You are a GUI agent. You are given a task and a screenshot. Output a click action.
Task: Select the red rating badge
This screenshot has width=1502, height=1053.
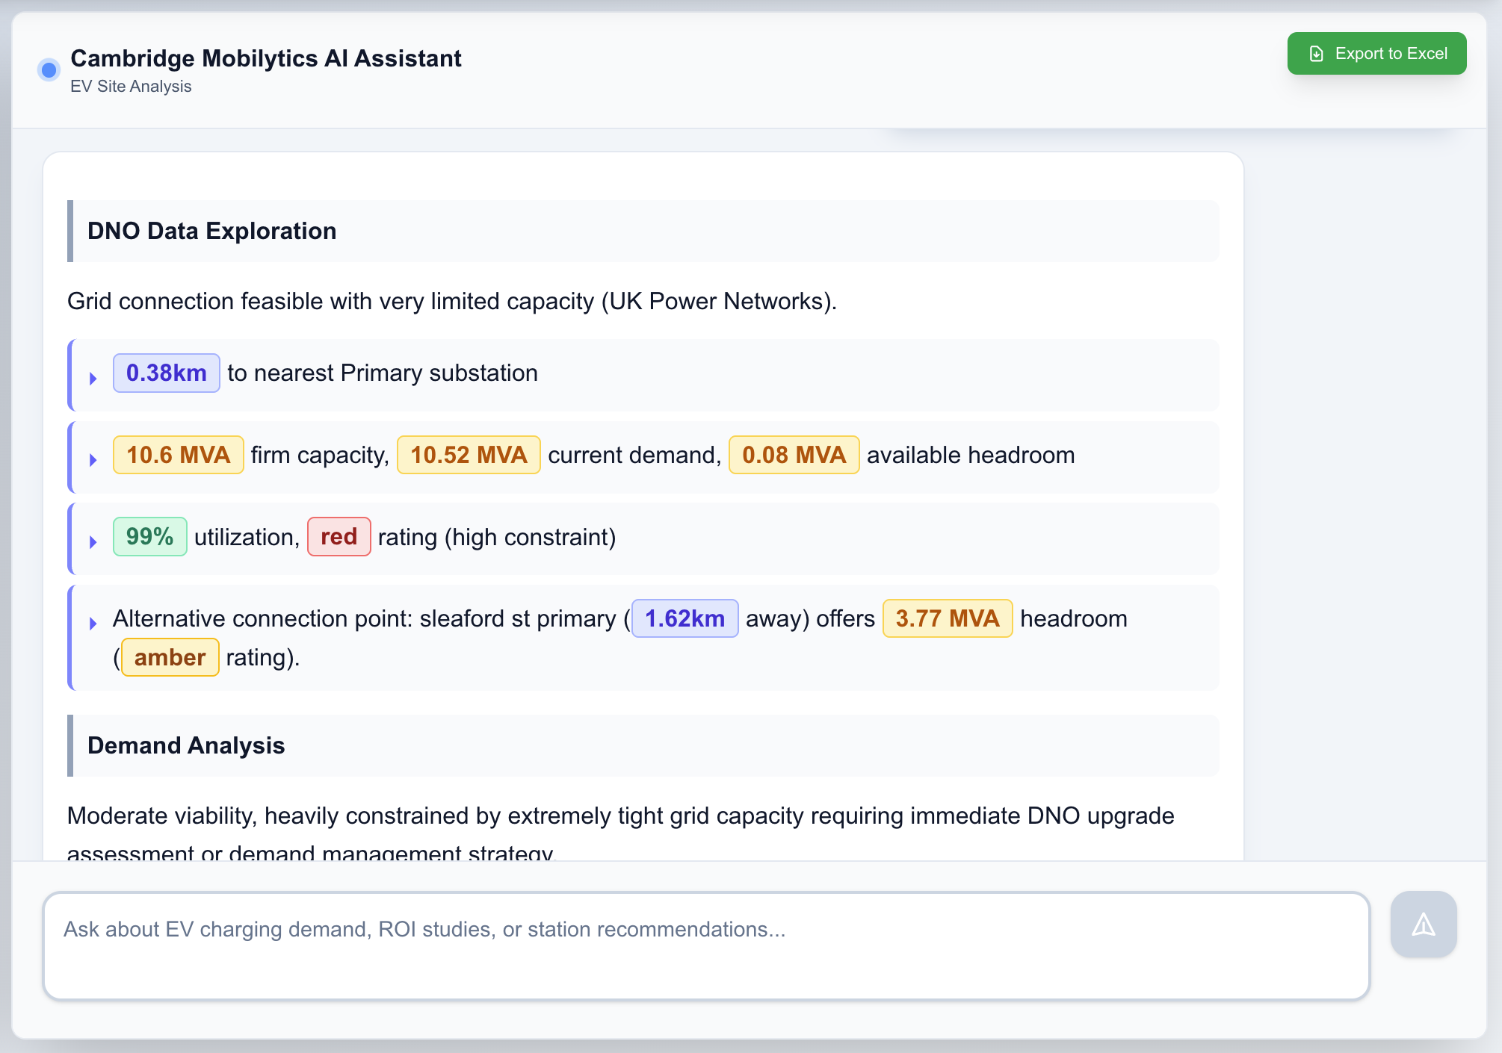point(339,536)
